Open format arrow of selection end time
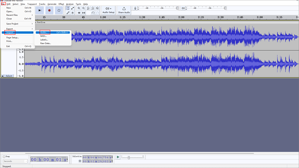 pos(112,161)
